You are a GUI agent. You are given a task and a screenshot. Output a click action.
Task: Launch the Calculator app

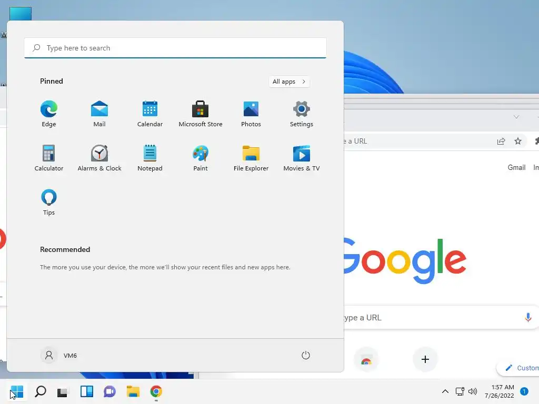49,158
